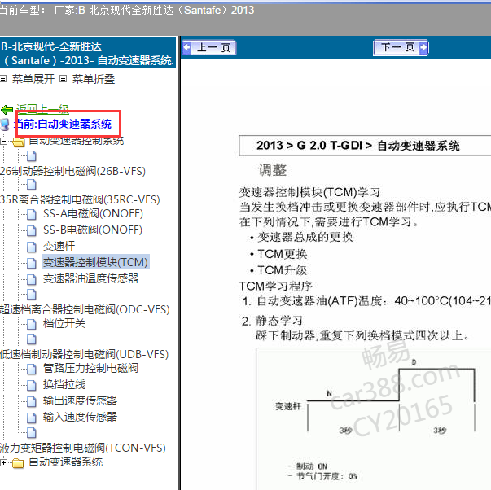Click page icon next to 换挡拉线
Screen dimensions: 491x490
tap(31, 386)
